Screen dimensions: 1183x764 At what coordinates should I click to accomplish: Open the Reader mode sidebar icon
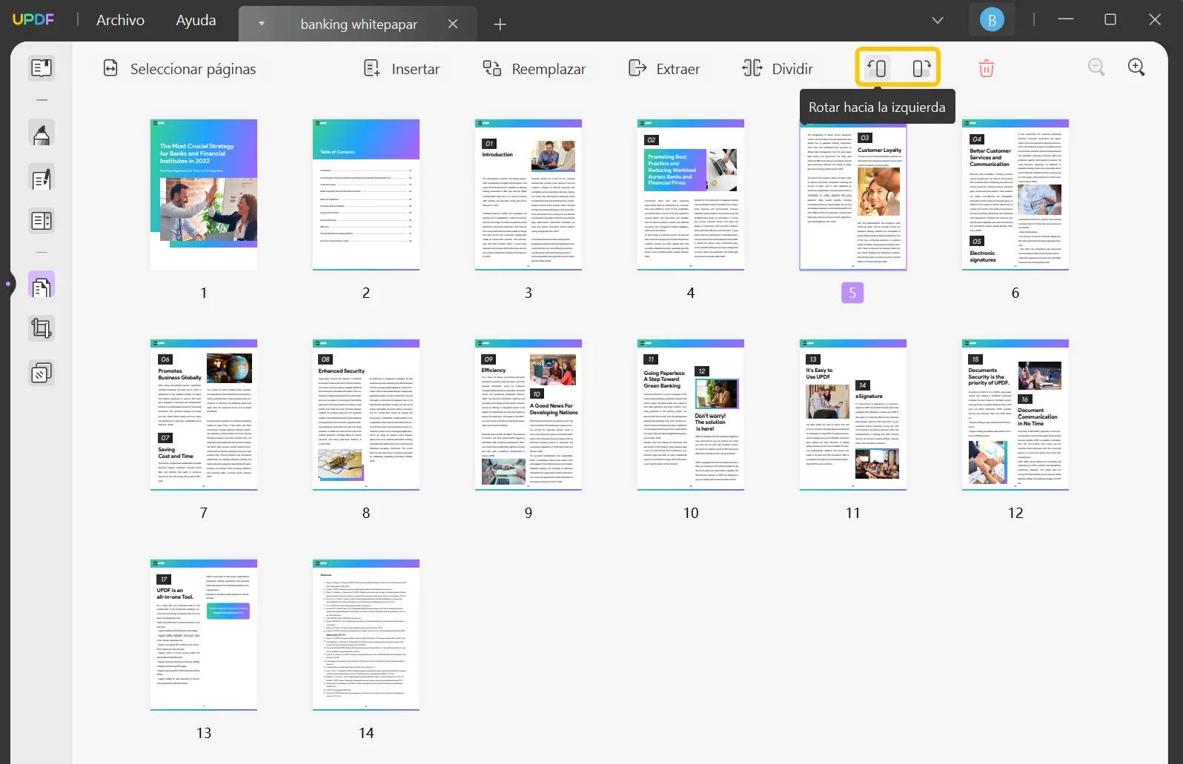tap(42, 68)
